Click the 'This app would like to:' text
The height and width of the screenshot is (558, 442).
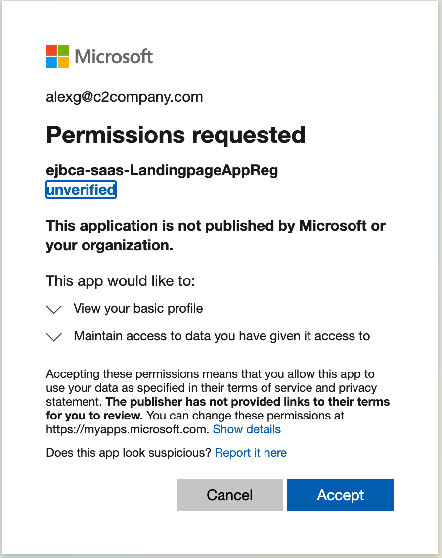pyautogui.click(x=121, y=281)
